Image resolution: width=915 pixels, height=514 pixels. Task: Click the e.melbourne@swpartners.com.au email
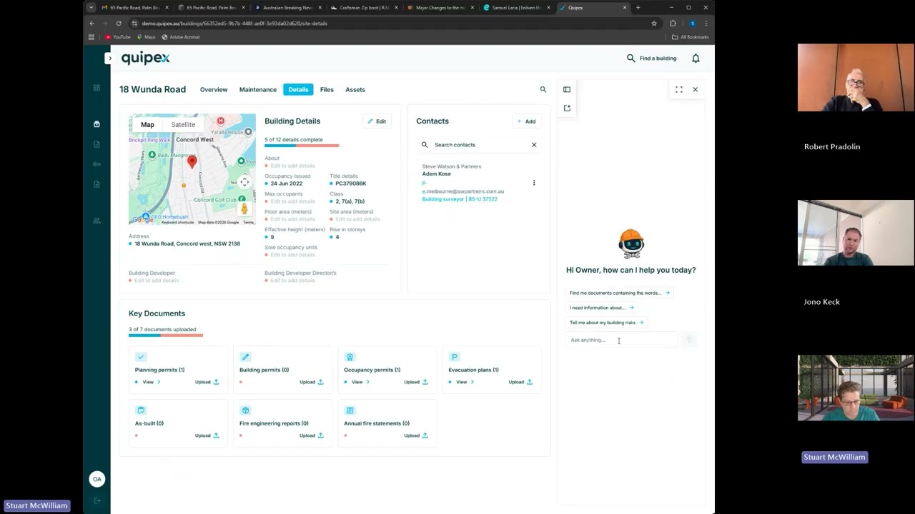[x=463, y=191]
